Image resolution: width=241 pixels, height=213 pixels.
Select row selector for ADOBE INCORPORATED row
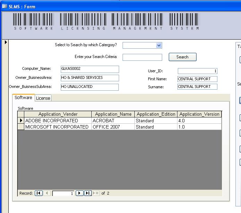21,121
